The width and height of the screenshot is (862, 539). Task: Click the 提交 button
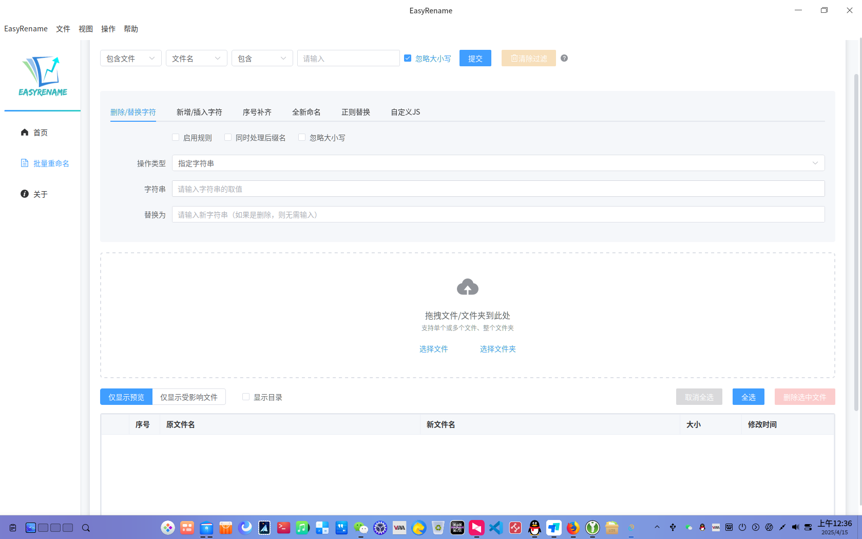tap(475, 58)
